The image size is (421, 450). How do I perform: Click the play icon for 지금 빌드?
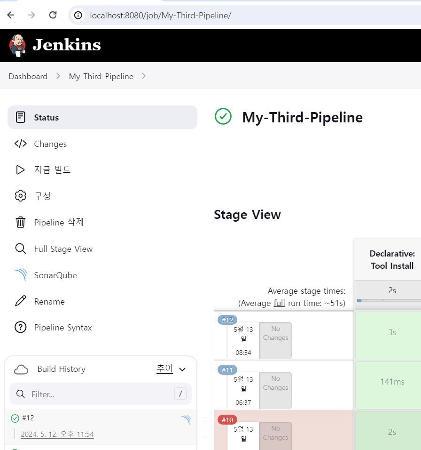coord(20,170)
